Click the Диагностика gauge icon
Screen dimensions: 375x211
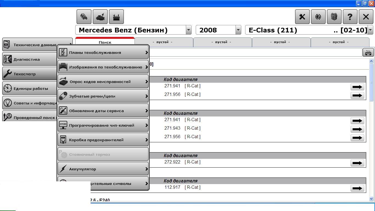coord(8,59)
